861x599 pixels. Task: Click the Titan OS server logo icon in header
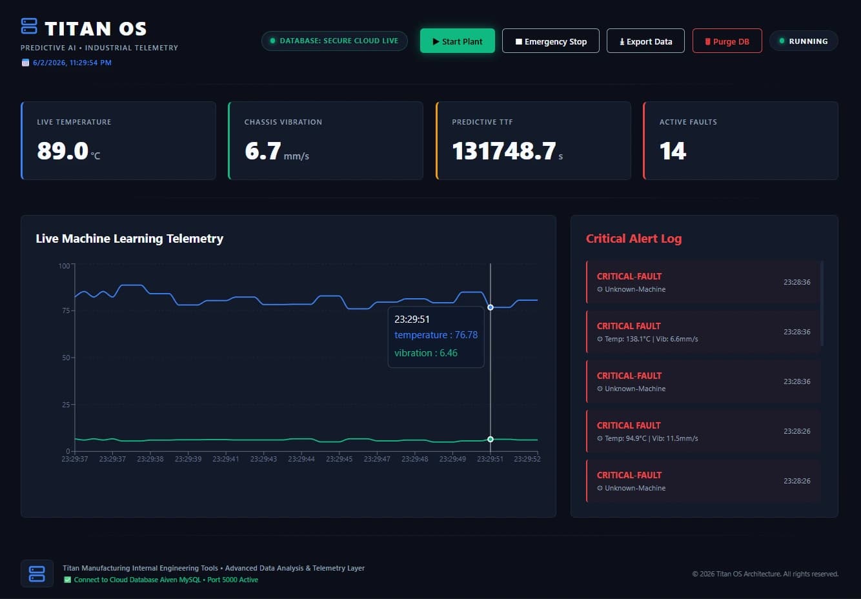tap(29, 26)
